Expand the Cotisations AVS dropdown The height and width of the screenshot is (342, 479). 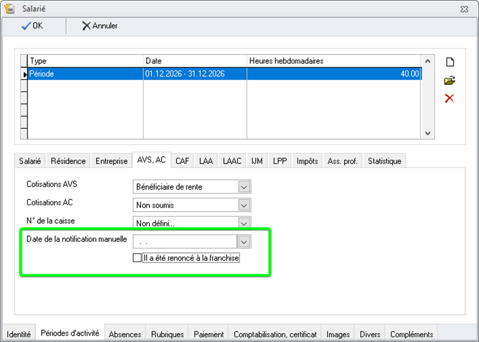(x=244, y=187)
